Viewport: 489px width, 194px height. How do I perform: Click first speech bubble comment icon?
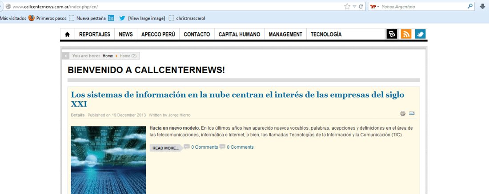[x=187, y=146]
